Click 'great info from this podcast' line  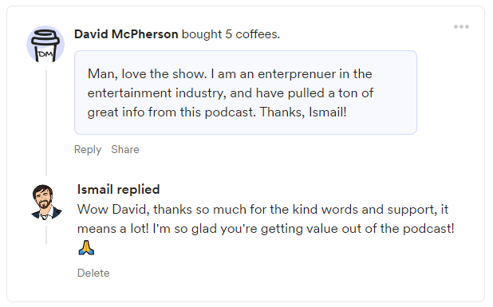pyautogui.click(x=172, y=112)
